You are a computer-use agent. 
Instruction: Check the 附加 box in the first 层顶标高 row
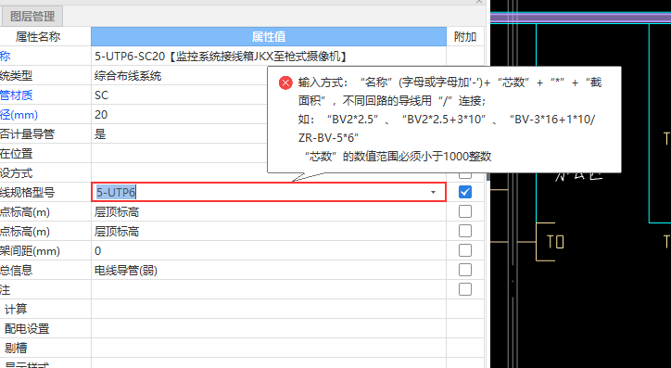[x=465, y=211]
